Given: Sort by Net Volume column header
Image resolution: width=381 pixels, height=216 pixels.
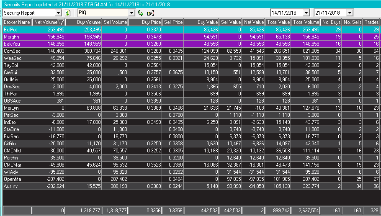Looking at the screenshot, I should pyautogui.click(x=48, y=22).
